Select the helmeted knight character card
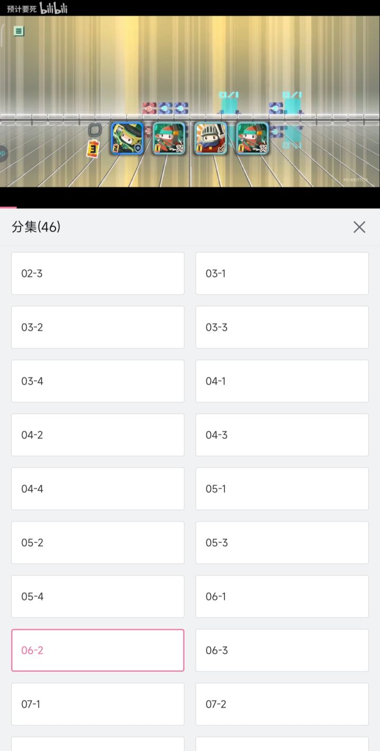The height and width of the screenshot is (751, 380). tap(211, 138)
